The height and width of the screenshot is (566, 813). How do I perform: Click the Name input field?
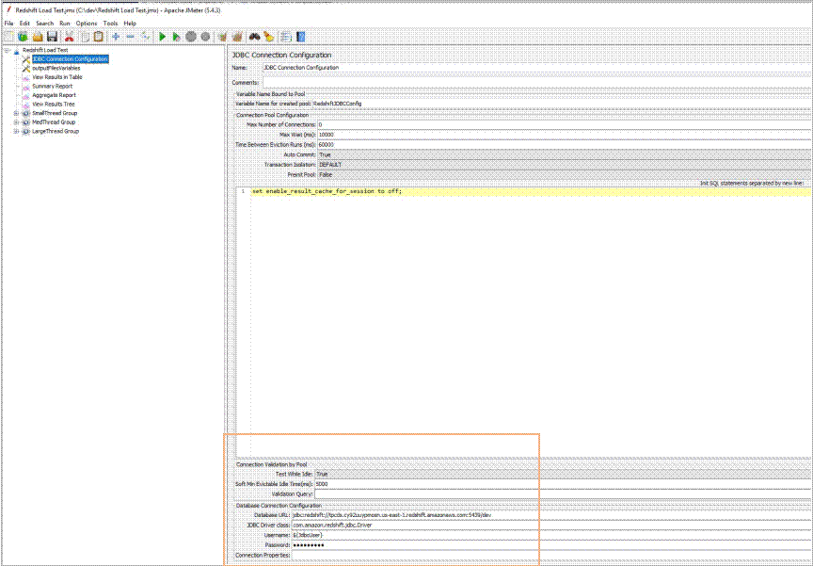coord(537,68)
